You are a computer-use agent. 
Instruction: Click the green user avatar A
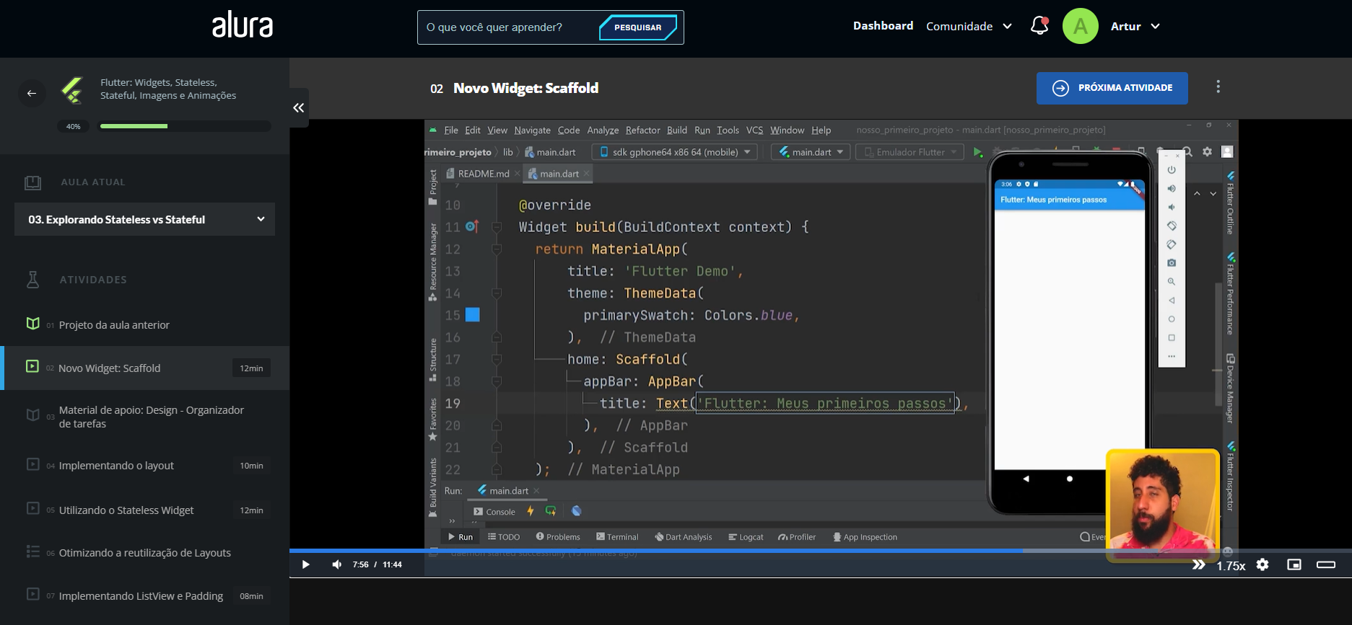1080,26
